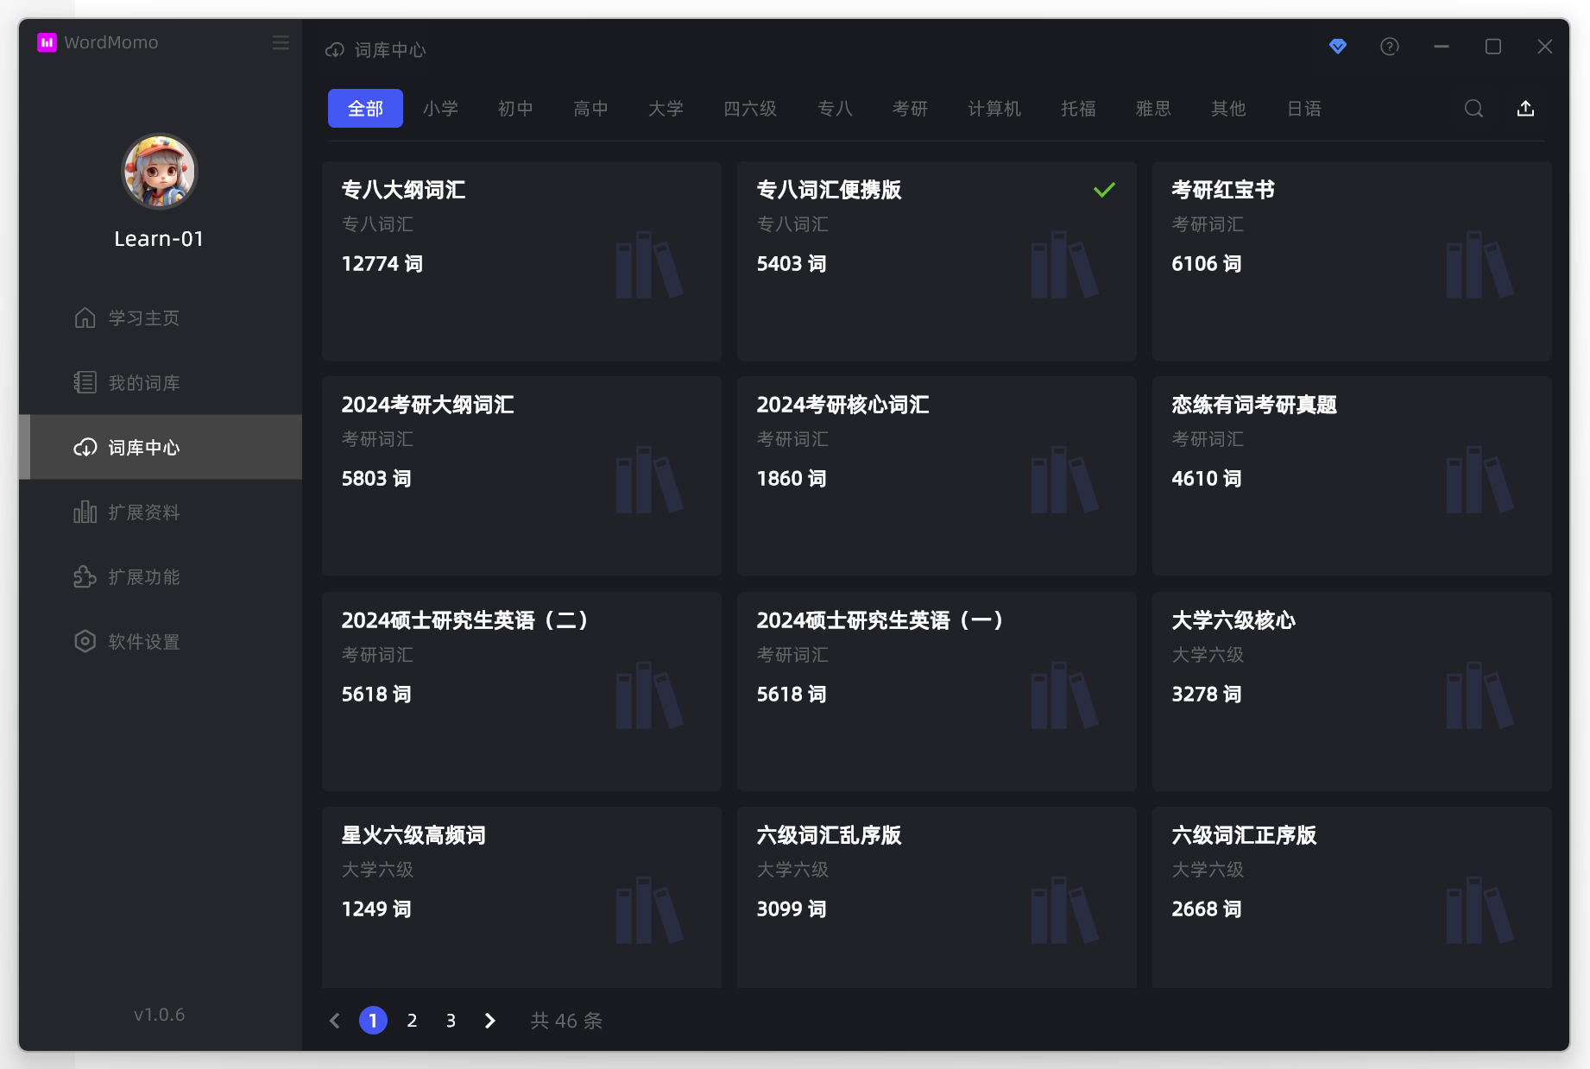
Task: Jump to page 2
Action: (x=412, y=1021)
